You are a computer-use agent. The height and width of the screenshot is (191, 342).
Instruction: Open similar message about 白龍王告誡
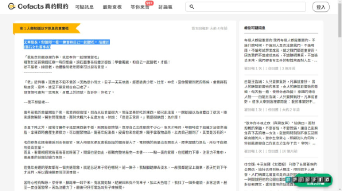pos(285,92)
